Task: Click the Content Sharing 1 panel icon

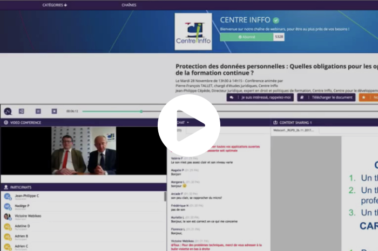Action: tap(275, 123)
